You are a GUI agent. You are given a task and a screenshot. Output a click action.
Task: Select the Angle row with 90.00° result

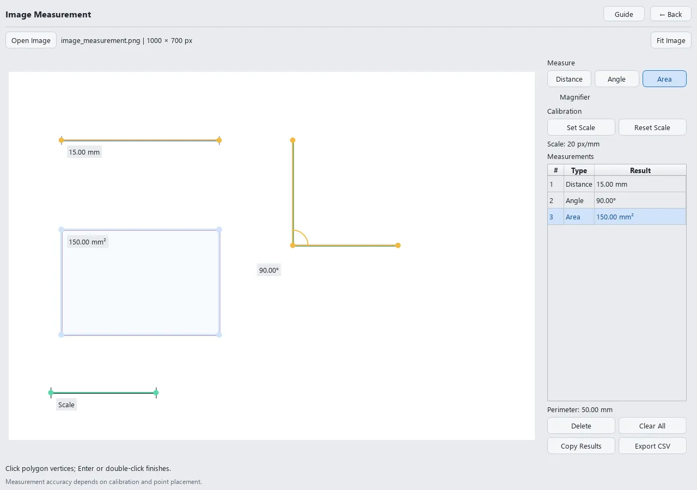tap(616, 200)
